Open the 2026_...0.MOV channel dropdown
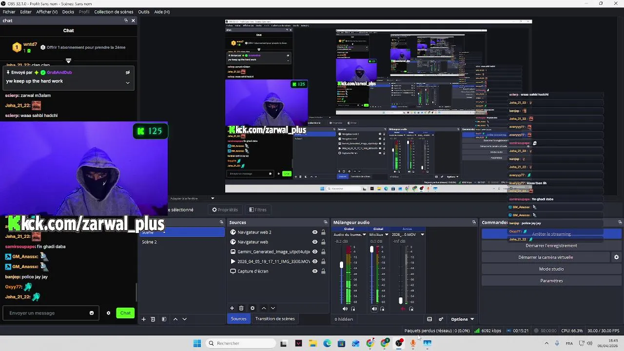 pos(422,234)
